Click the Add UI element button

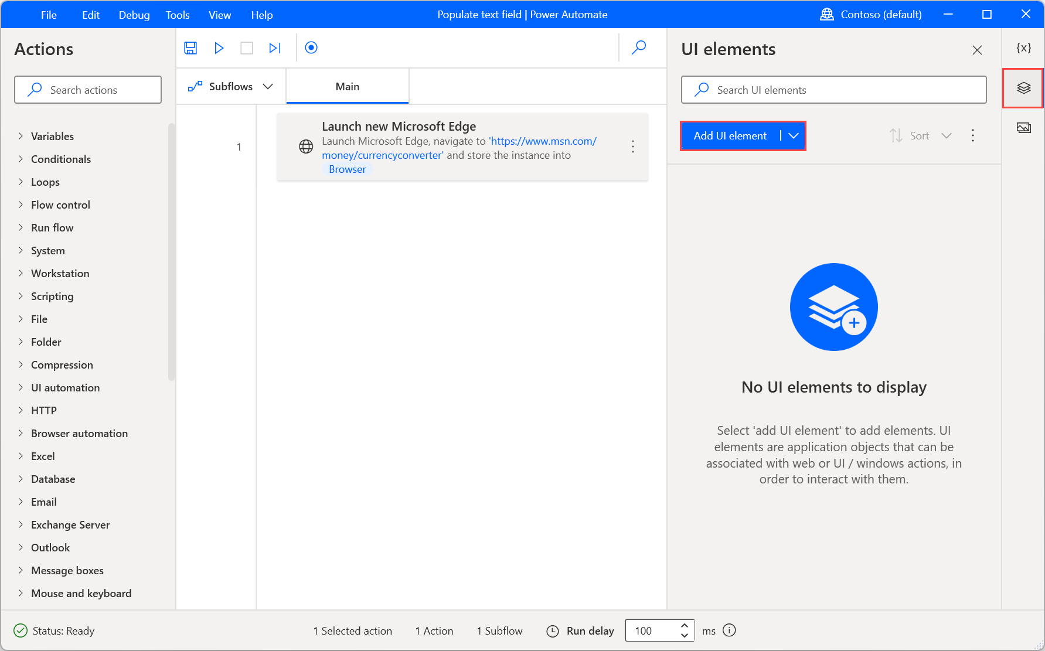(730, 136)
